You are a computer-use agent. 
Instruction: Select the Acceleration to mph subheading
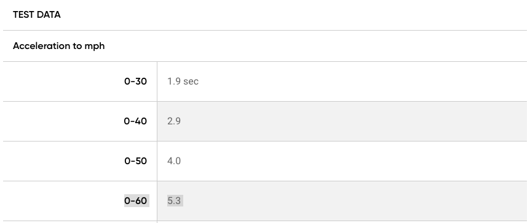[59, 46]
